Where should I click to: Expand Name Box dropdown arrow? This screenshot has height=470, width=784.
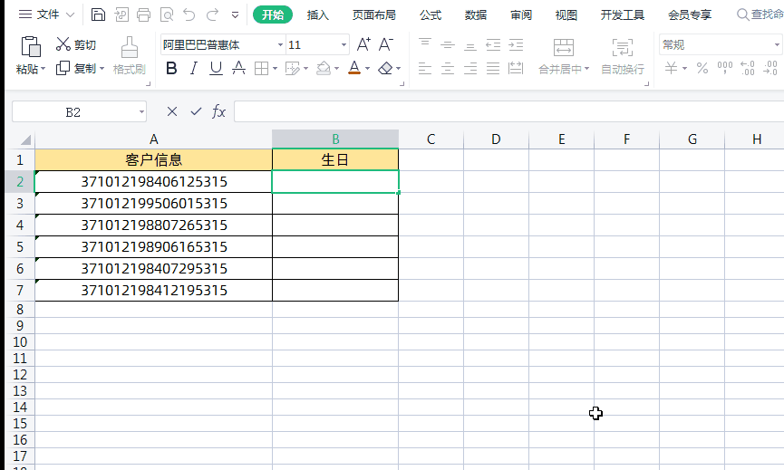[142, 112]
